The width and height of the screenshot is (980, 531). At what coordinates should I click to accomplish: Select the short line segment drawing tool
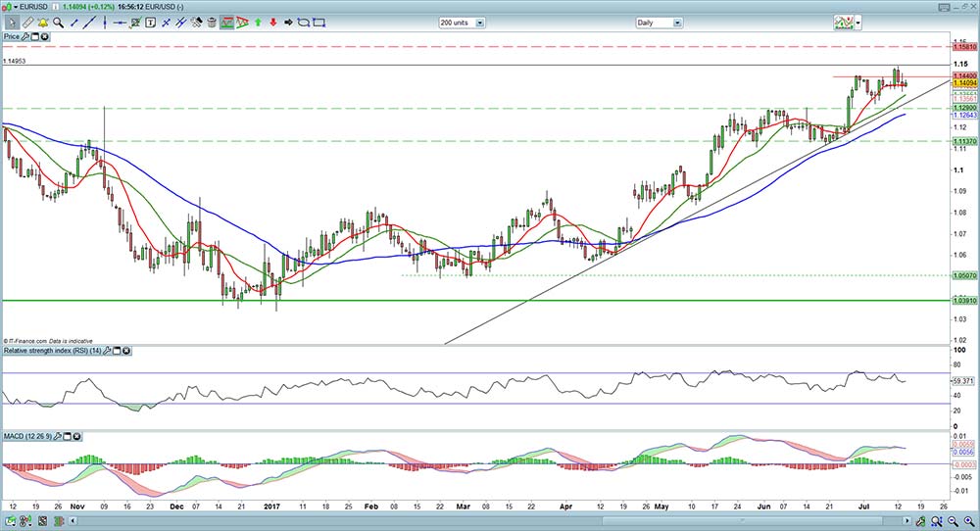74,23
